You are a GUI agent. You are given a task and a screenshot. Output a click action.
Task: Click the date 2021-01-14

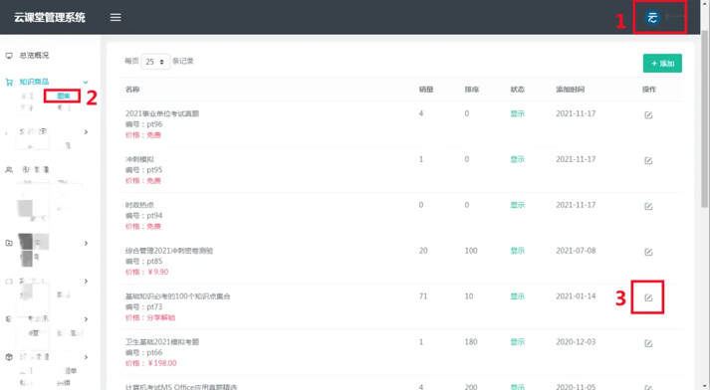pyautogui.click(x=576, y=296)
